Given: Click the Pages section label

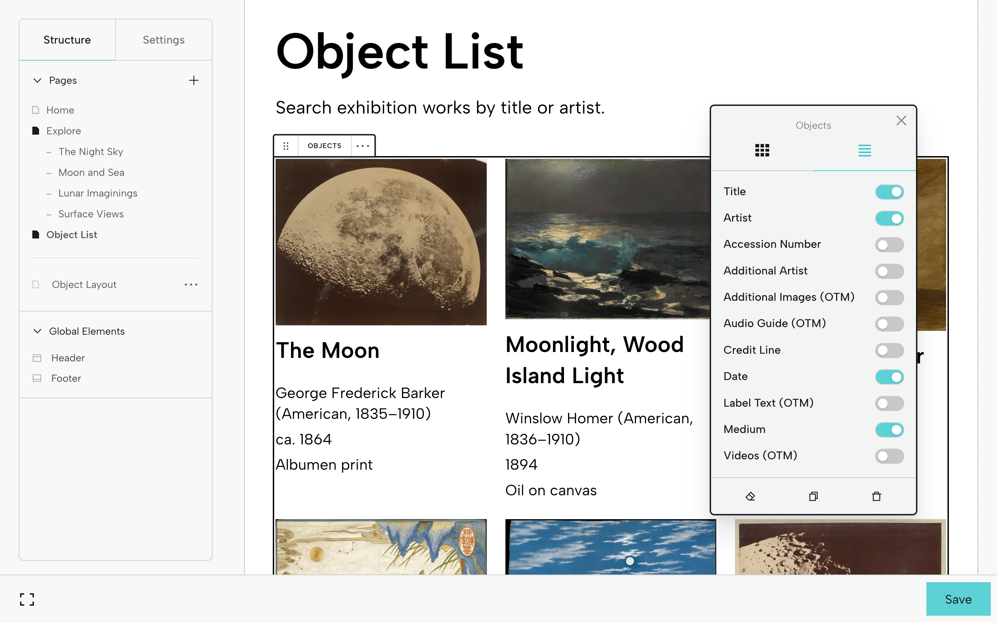Looking at the screenshot, I should pos(63,80).
